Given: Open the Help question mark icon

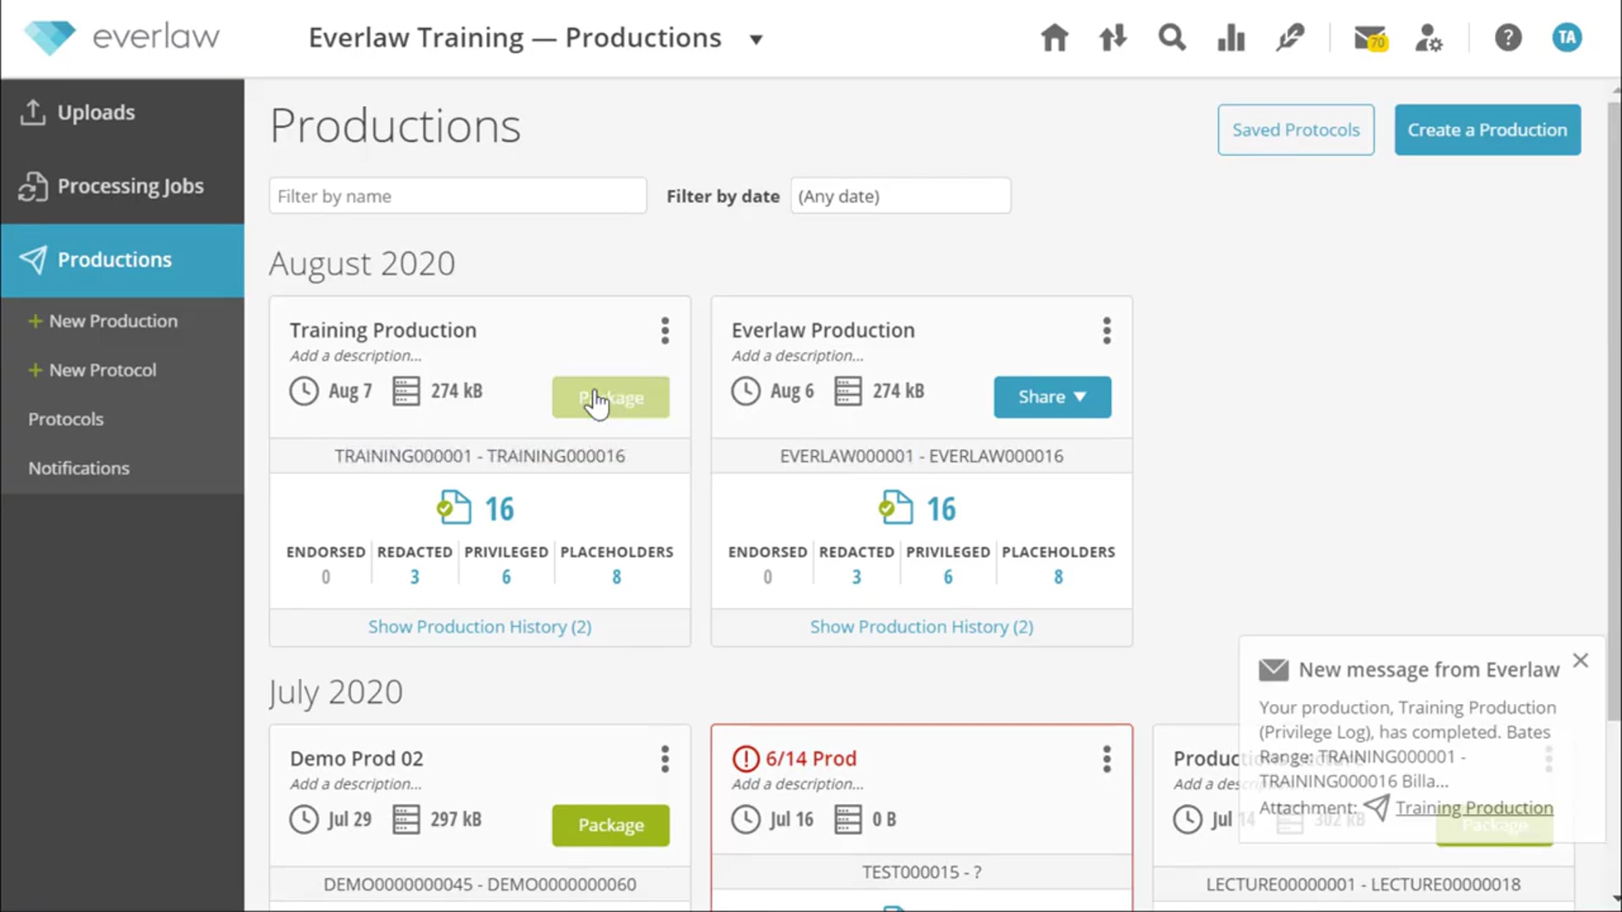Looking at the screenshot, I should point(1508,38).
